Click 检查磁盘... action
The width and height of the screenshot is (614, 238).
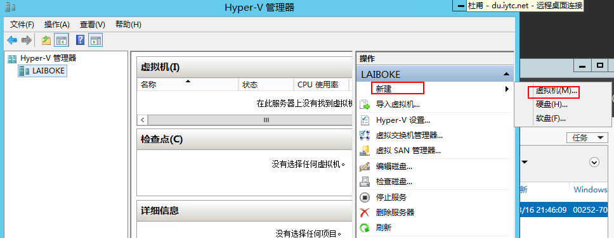(x=394, y=182)
